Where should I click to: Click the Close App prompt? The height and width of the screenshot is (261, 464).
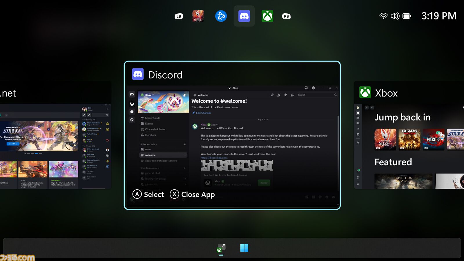[192, 194]
